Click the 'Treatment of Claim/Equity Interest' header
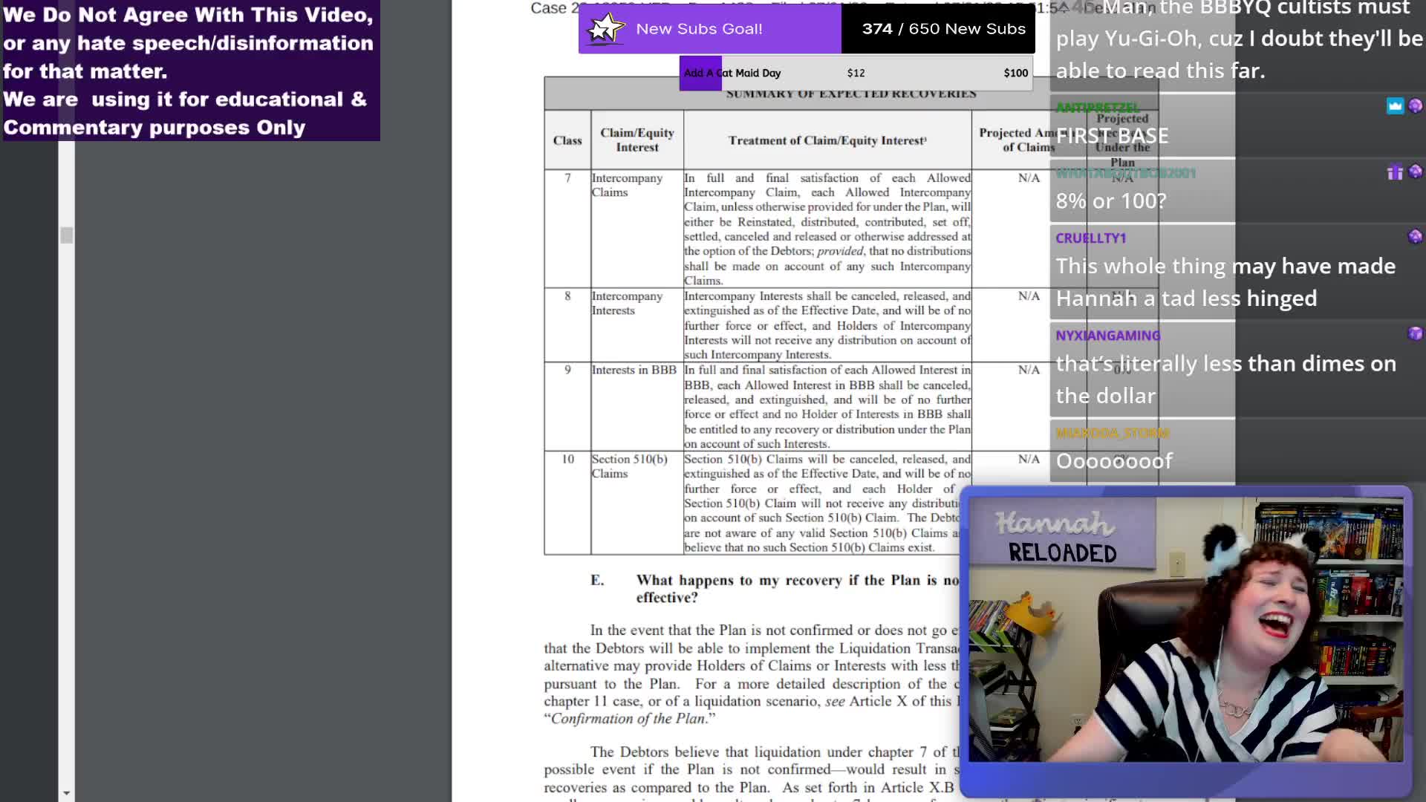 click(827, 140)
